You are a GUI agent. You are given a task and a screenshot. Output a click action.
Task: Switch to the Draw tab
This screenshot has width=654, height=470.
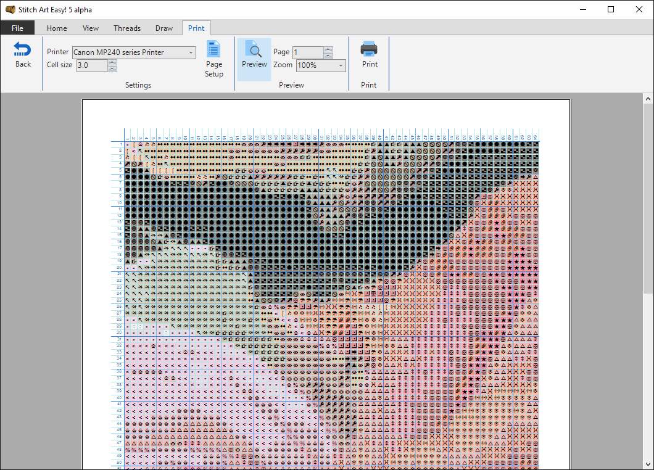(164, 28)
